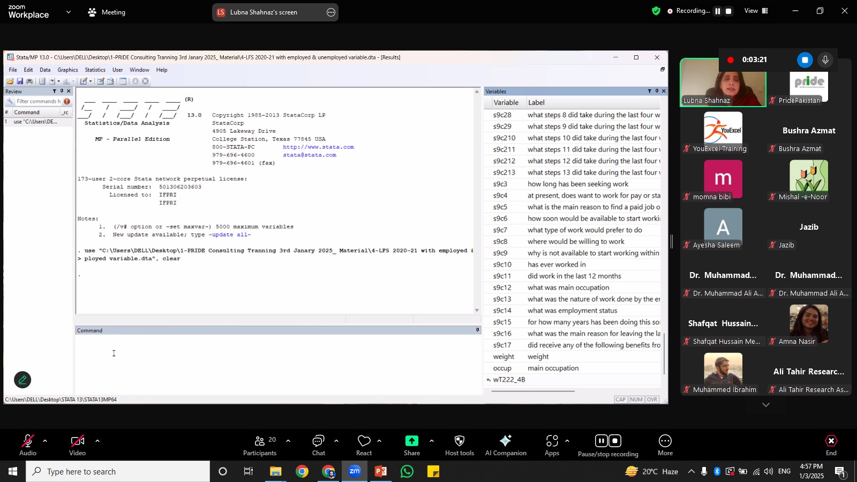Click the Results window scroll-down arrow
This screenshot has width=857, height=482.
[477, 310]
